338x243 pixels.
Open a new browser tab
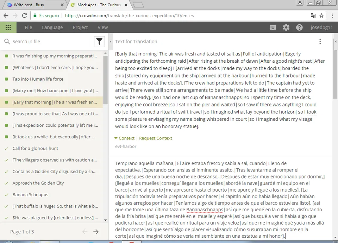coord(138,5)
